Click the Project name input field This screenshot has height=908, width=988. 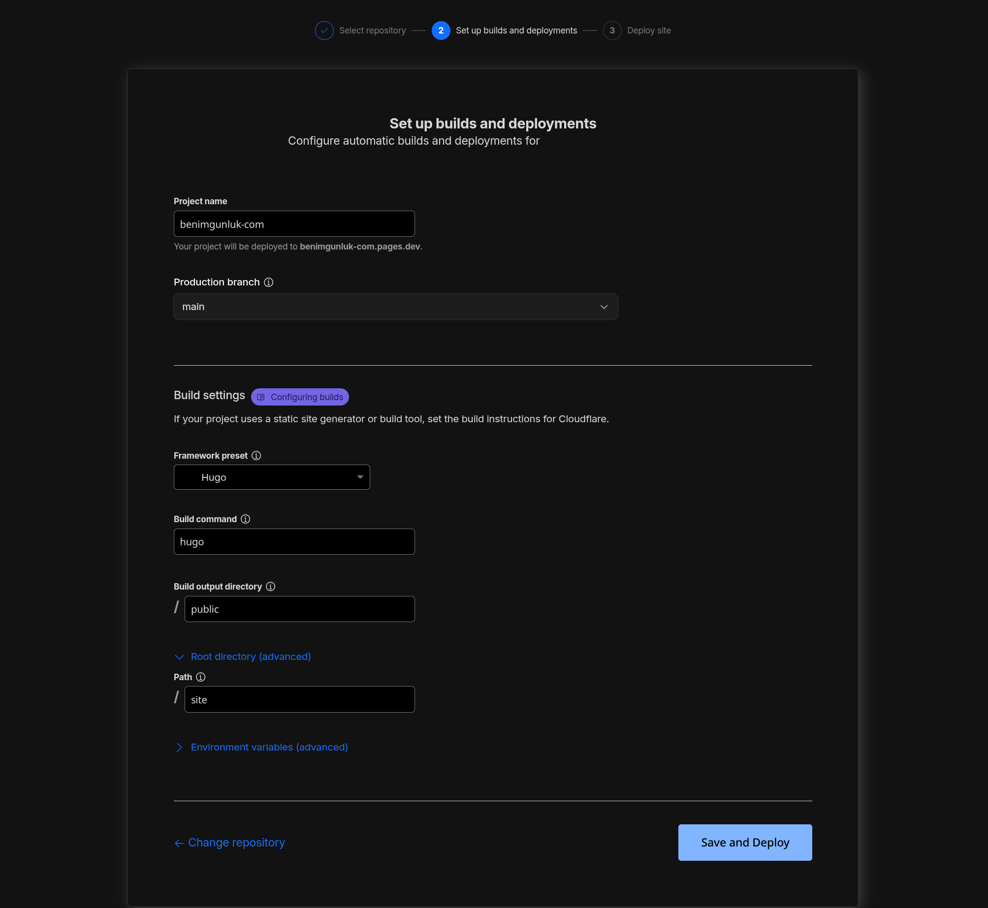[x=294, y=224]
